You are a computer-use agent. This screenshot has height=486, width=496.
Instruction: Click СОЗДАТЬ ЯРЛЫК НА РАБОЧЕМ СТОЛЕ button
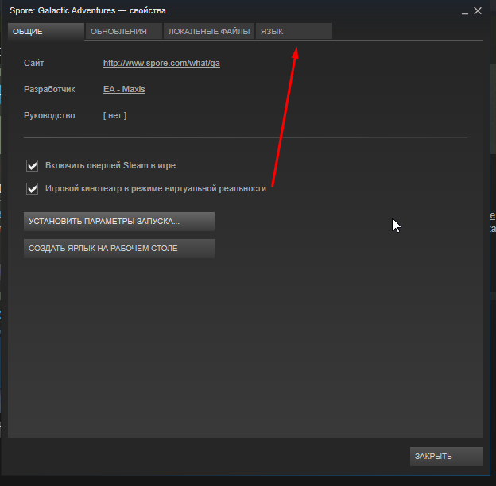(x=119, y=249)
